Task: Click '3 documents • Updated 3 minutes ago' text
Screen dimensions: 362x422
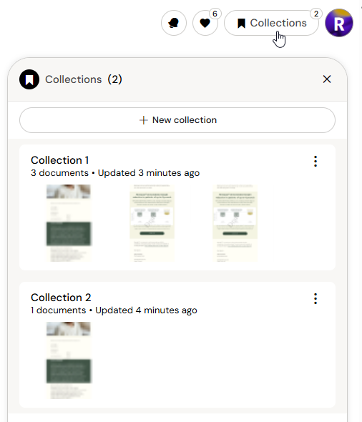Action: point(115,173)
